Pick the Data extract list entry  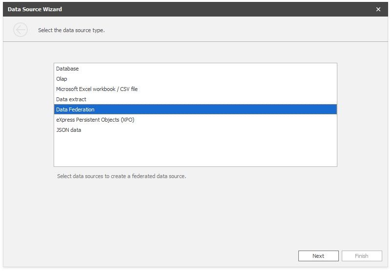pyautogui.click(x=71, y=99)
